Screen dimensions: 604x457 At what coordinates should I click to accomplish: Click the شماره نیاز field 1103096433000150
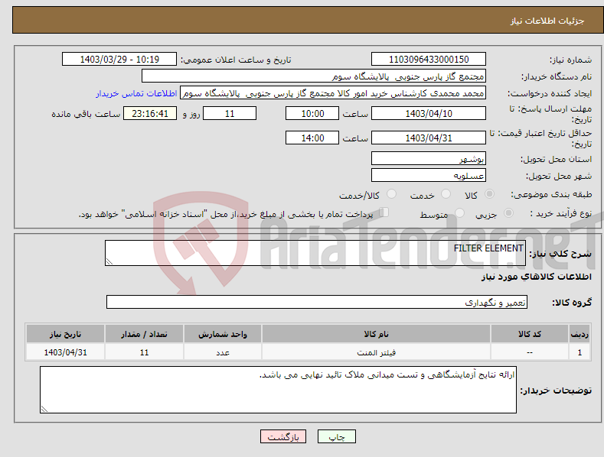tap(429, 60)
